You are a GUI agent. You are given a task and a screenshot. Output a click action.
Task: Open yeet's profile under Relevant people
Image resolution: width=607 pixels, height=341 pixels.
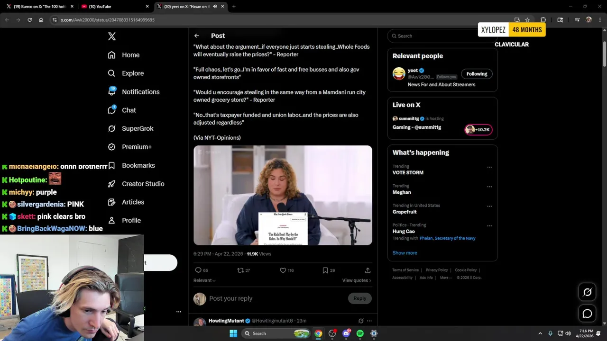pos(413,71)
